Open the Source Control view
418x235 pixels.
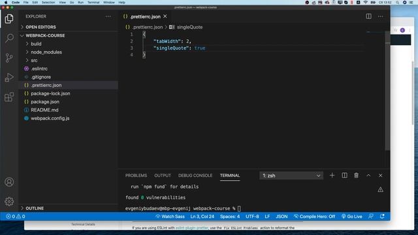(x=9, y=58)
